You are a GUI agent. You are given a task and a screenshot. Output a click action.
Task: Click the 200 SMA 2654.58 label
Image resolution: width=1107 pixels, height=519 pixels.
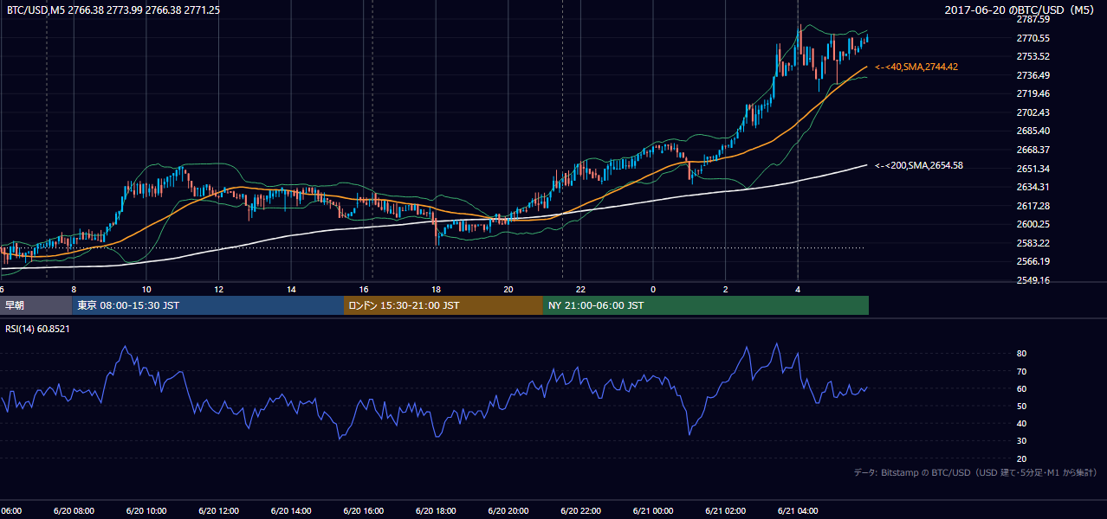(x=919, y=165)
